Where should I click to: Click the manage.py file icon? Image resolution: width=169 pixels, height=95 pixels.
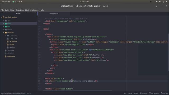(6, 56)
